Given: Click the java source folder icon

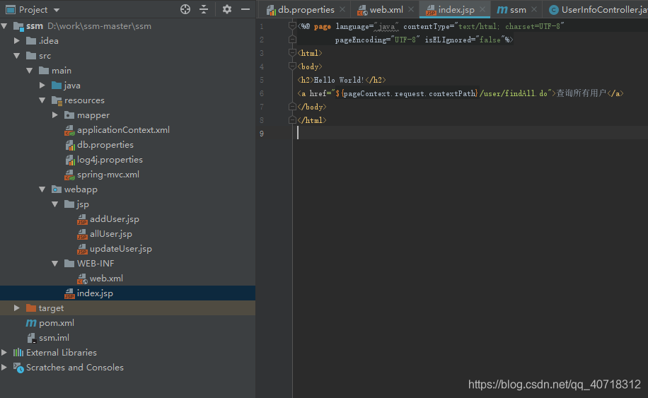Looking at the screenshot, I should (57, 85).
